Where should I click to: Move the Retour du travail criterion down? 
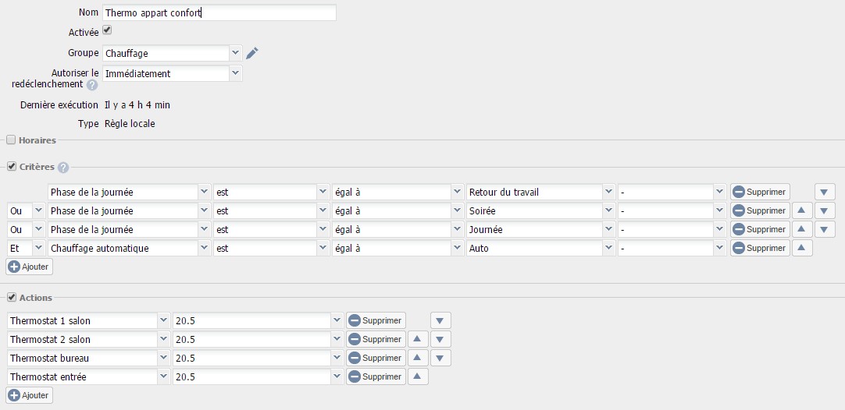click(x=825, y=192)
